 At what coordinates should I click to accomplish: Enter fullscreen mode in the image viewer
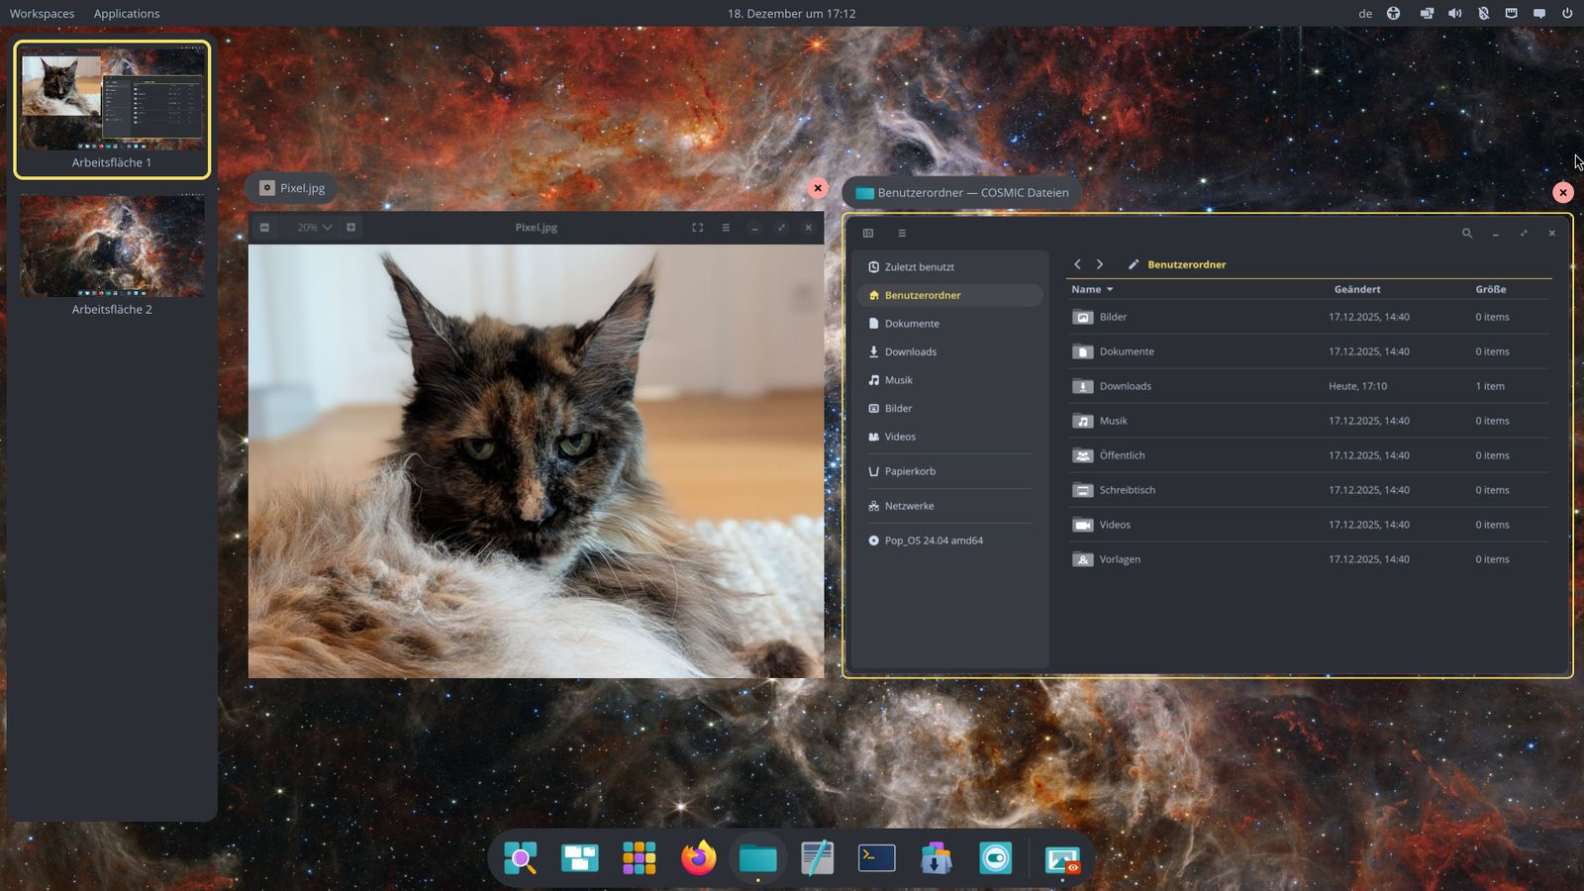(x=697, y=227)
